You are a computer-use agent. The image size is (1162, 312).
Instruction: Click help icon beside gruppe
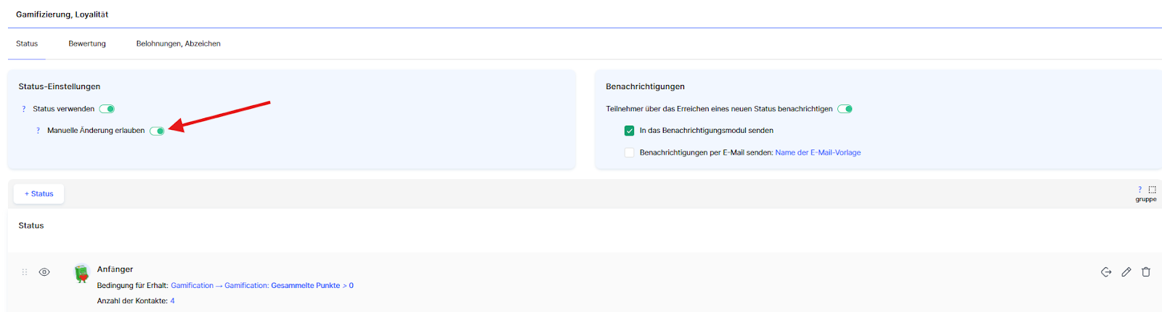[x=1139, y=189]
